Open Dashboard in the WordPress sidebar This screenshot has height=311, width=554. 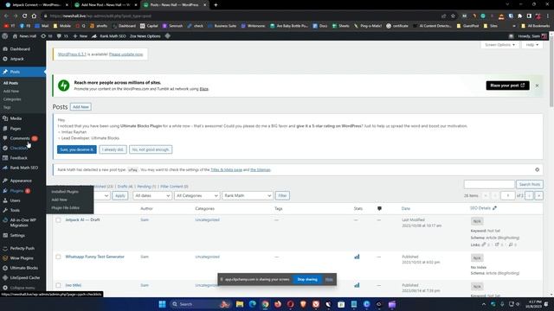coord(20,49)
